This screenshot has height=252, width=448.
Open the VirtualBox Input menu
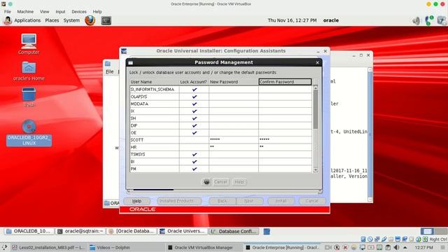click(x=60, y=12)
